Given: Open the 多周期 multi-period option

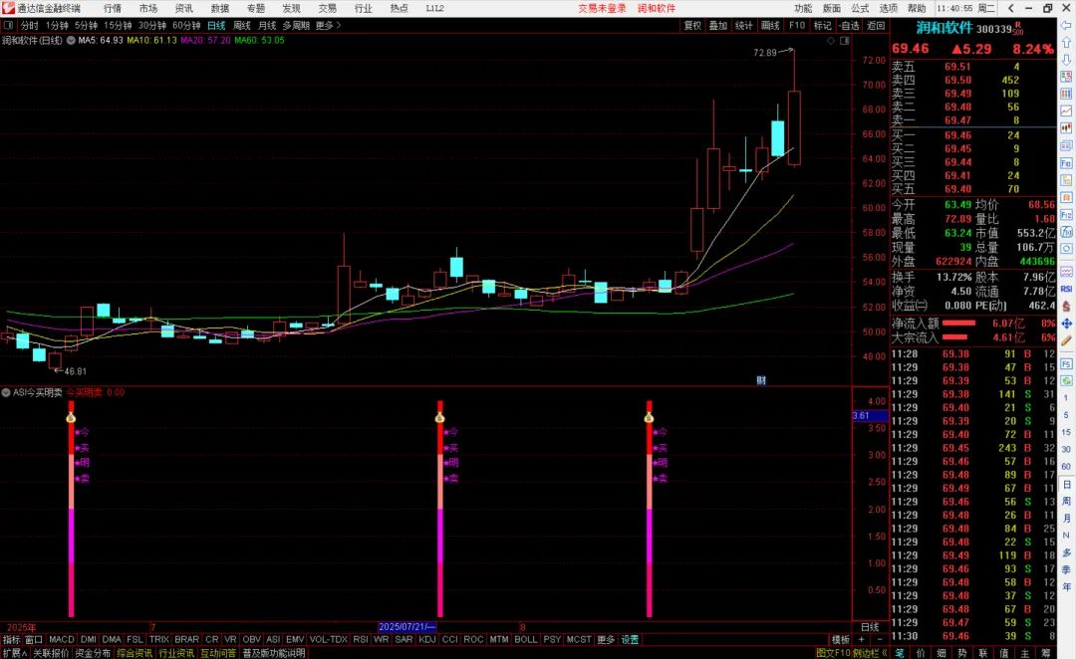Looking at the screenshot, I should (x=296, y=25).
